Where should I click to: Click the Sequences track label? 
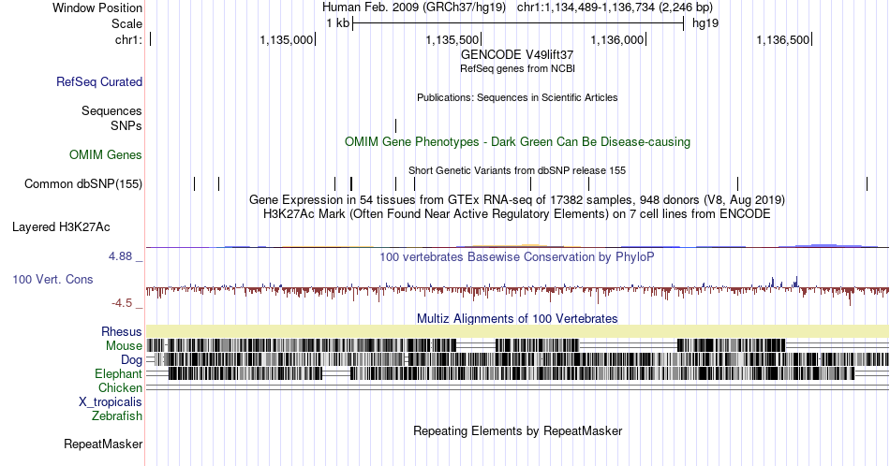(x=111, y=110)
